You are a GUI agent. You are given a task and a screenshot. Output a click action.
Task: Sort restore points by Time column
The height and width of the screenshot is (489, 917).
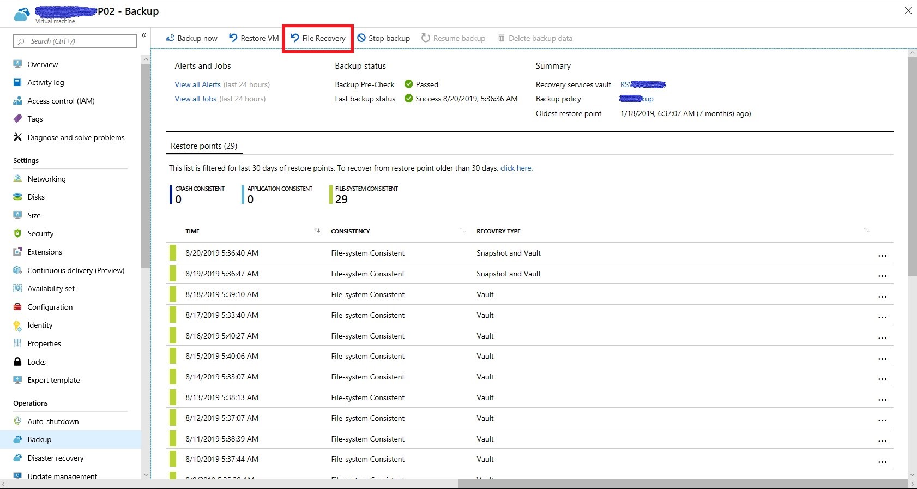pos(317,231)
